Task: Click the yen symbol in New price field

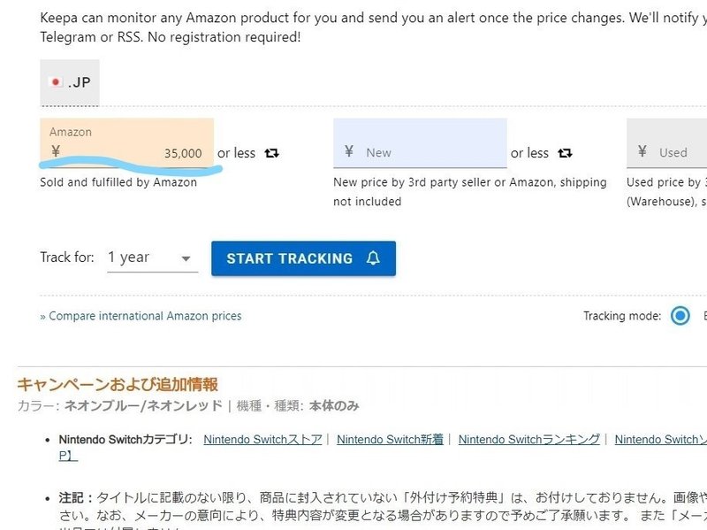Action: [x=349, y=151]
